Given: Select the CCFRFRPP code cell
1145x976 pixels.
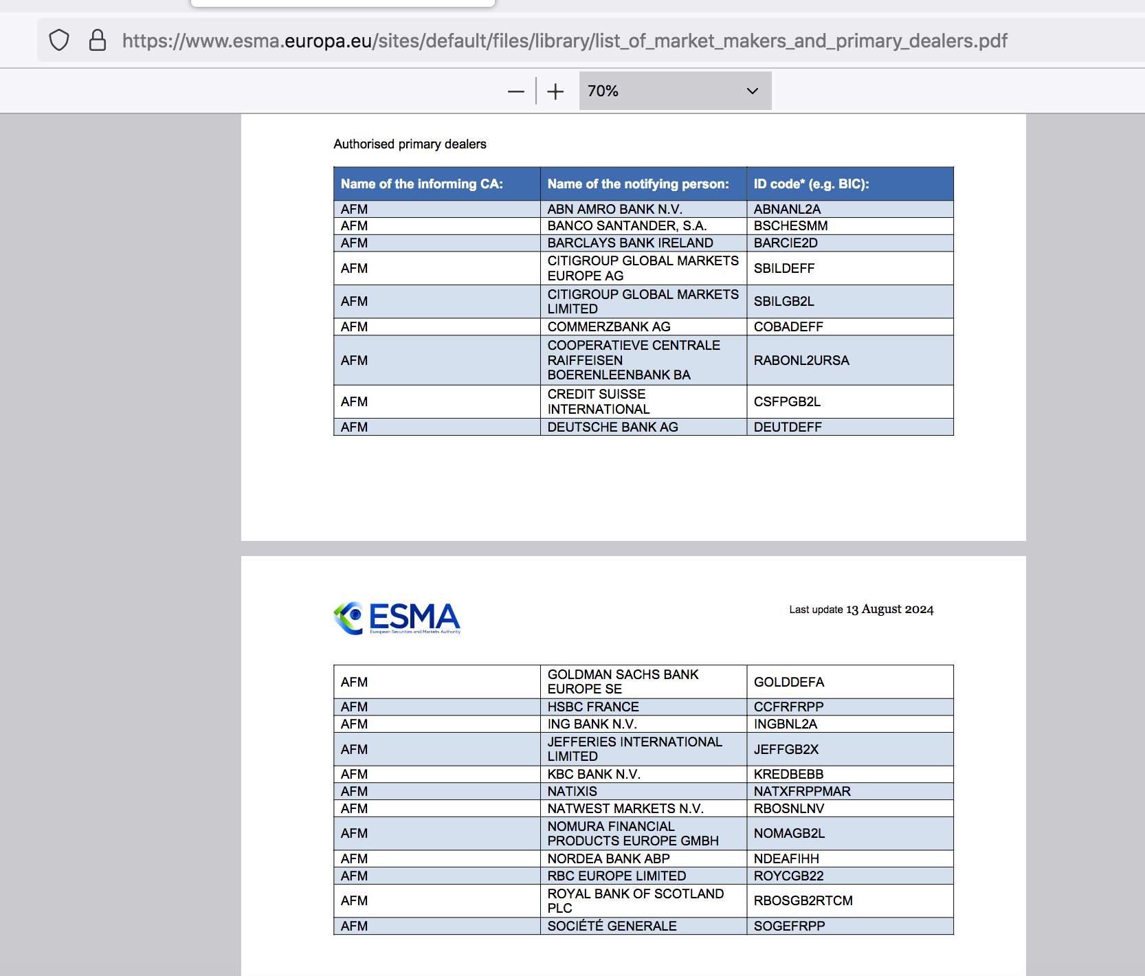Looking at the screenshot, I should [x=850, y=707].
